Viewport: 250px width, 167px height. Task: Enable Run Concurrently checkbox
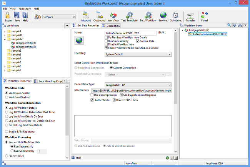coord(107,41)
